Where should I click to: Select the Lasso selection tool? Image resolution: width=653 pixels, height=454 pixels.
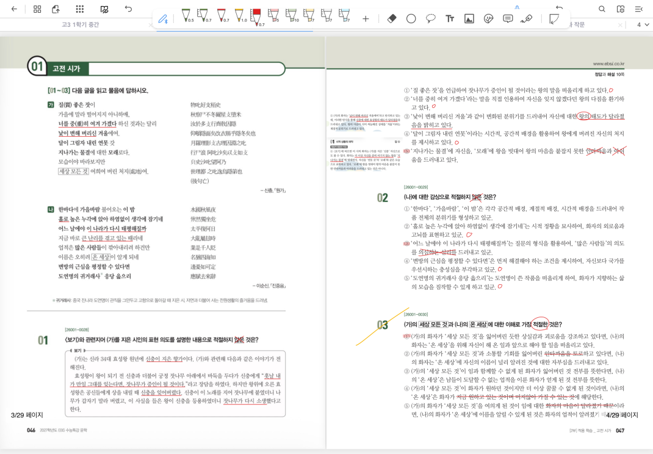430,19
